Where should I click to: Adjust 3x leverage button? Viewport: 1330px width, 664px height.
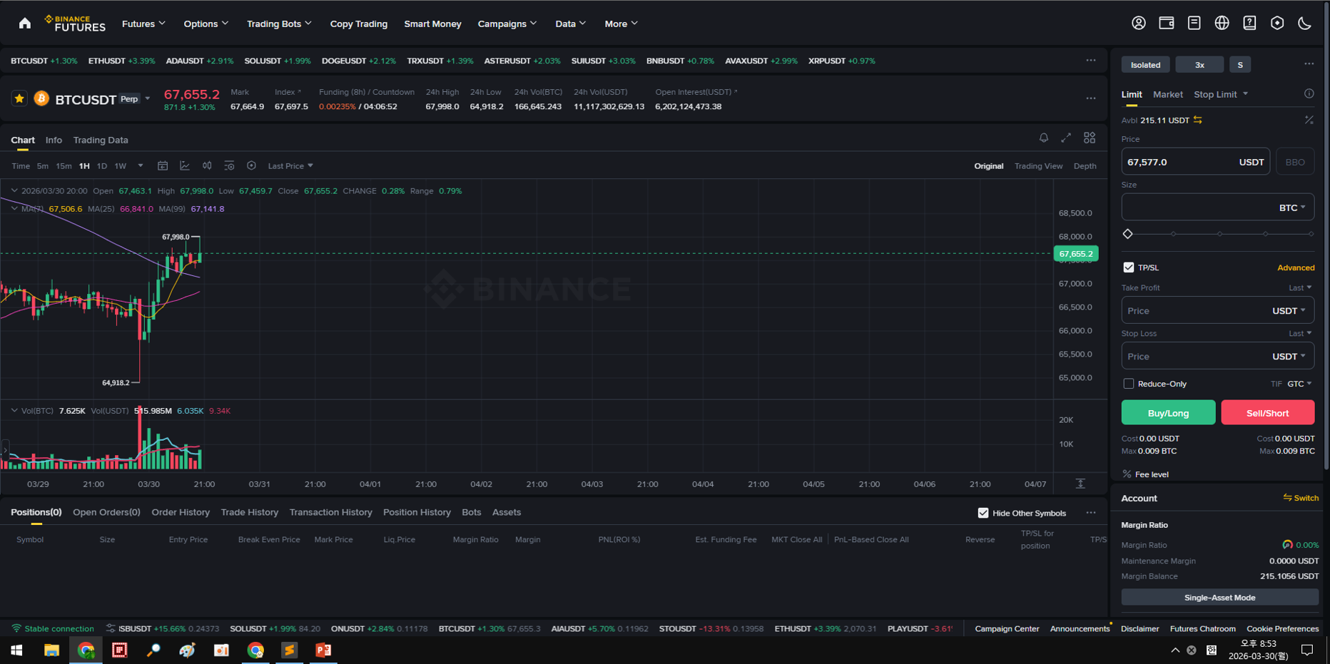pos(1199,65)
